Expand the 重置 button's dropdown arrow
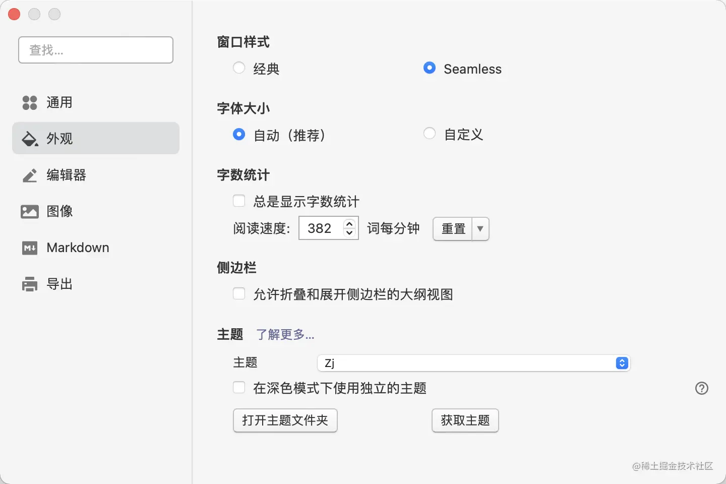 [x=480, y=229]
